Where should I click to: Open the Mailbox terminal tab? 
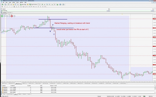click(x=20, y=94)
